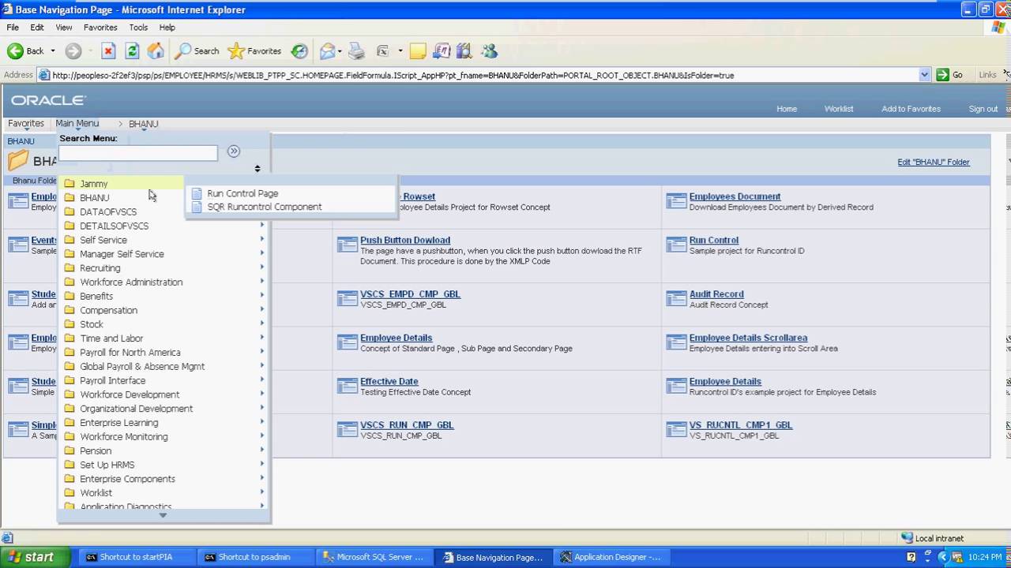
Task: Click the Sign out link
Action: 983,109
